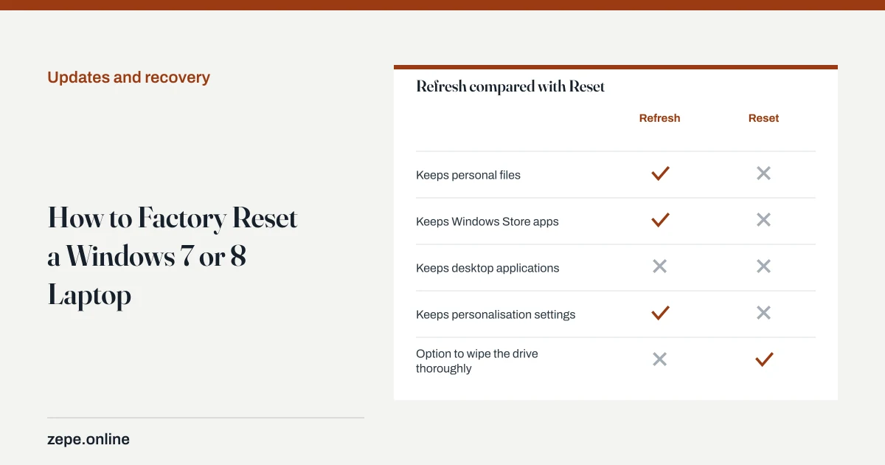This screenshot has width=885, height=465.
Task: Click the Reset cross for personal files
Action: 763,173
